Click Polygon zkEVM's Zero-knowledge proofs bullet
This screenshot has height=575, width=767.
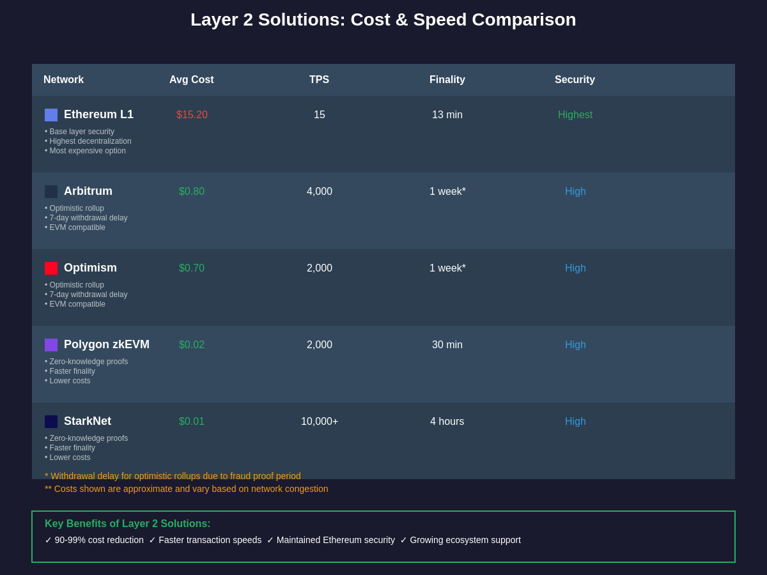[86, 362]
